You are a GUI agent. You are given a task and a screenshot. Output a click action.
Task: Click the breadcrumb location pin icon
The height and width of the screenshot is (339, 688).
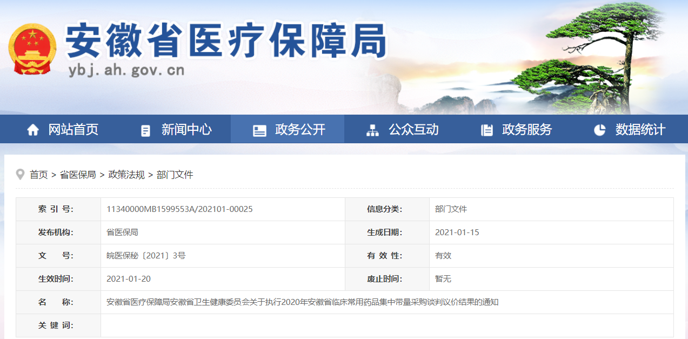coord(21,175)
